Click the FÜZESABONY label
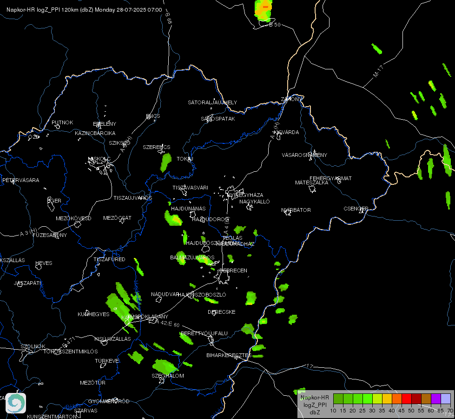Viewport: 455px width, 419px height. 50,235
